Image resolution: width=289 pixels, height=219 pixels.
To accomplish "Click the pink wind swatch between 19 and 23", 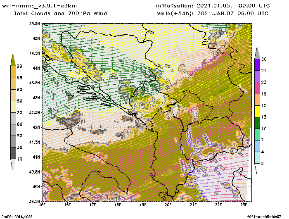I will (x=257, y=88).
